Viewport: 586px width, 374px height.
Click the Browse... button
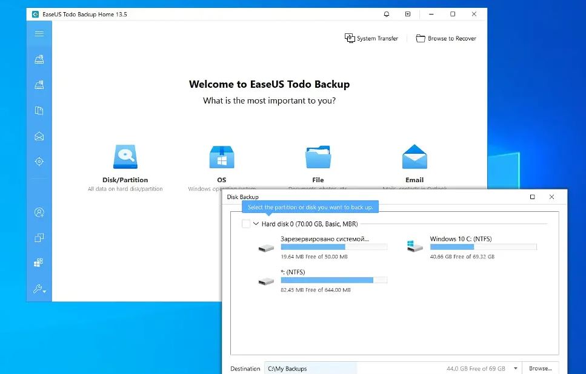pyautogui.click(x=541, y=369)
